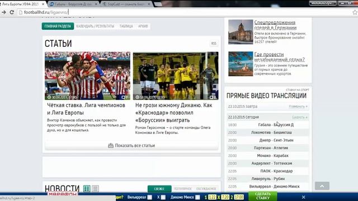Open the Локомотив - Бешикташ broadcast
Image resolution: width=358 pixels, height=201 pixels.
tap(268, 132)
